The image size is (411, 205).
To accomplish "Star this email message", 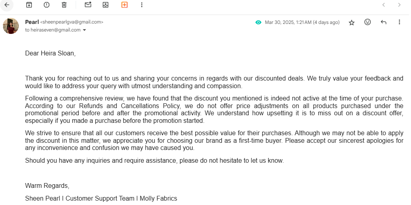I will click(x=352, y=23).
